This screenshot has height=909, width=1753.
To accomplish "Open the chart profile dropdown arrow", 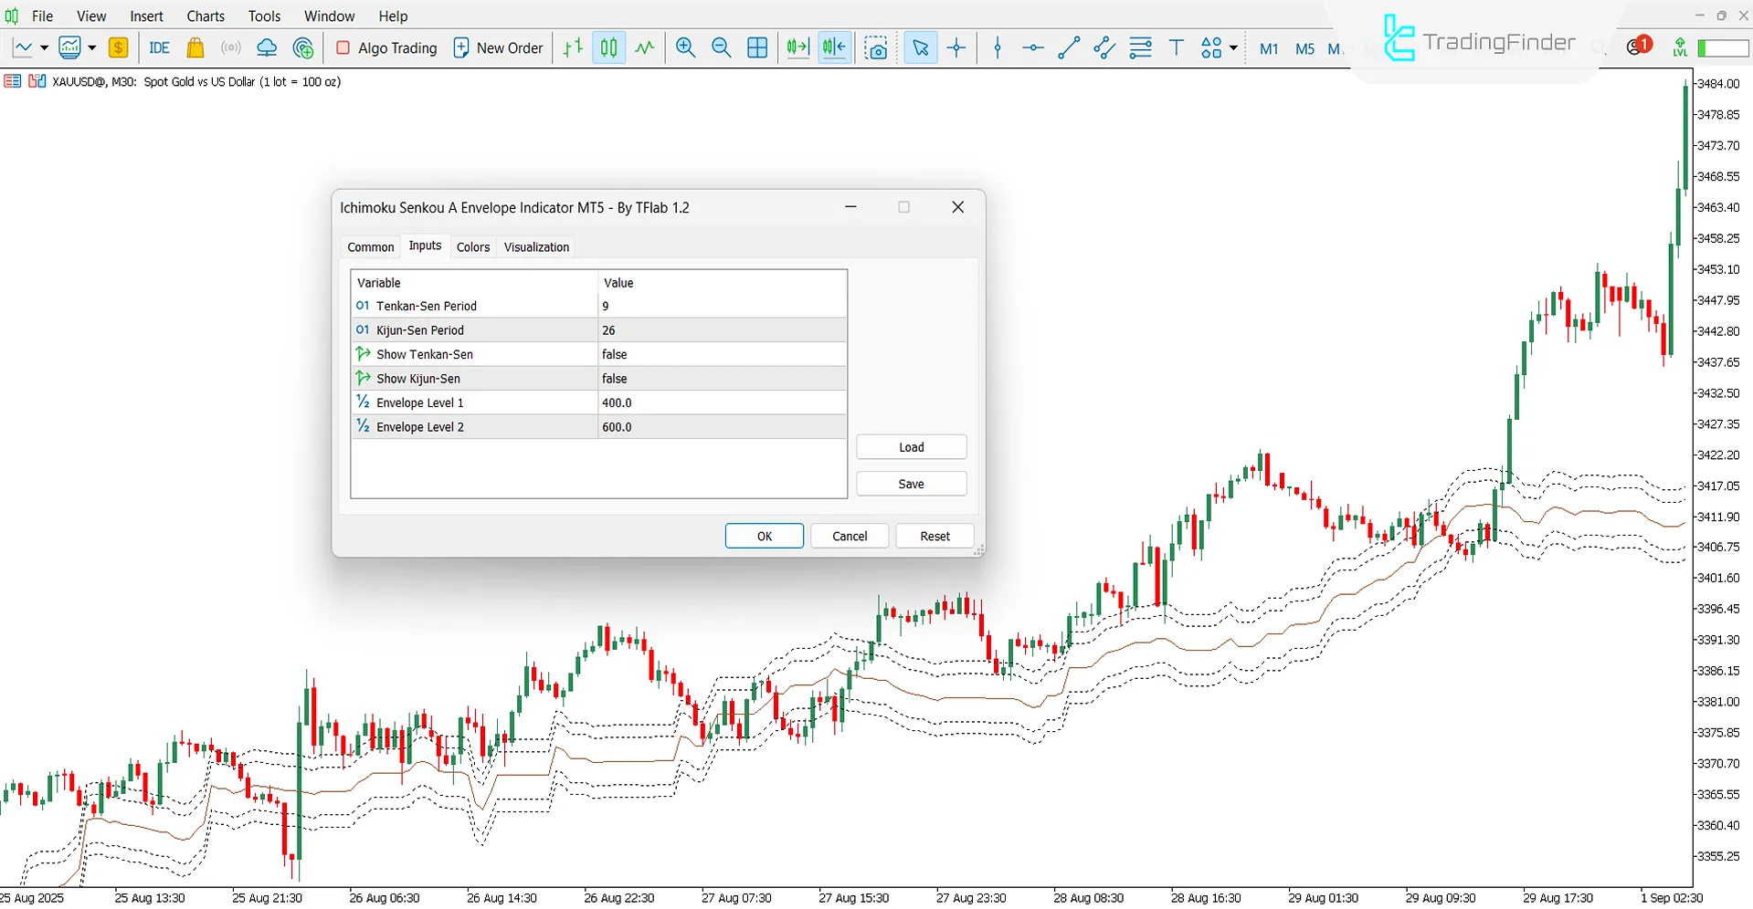I will [91, 47].
